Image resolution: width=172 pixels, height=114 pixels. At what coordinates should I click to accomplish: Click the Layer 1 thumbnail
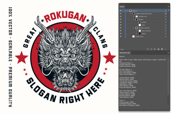(x=130, y=11)
